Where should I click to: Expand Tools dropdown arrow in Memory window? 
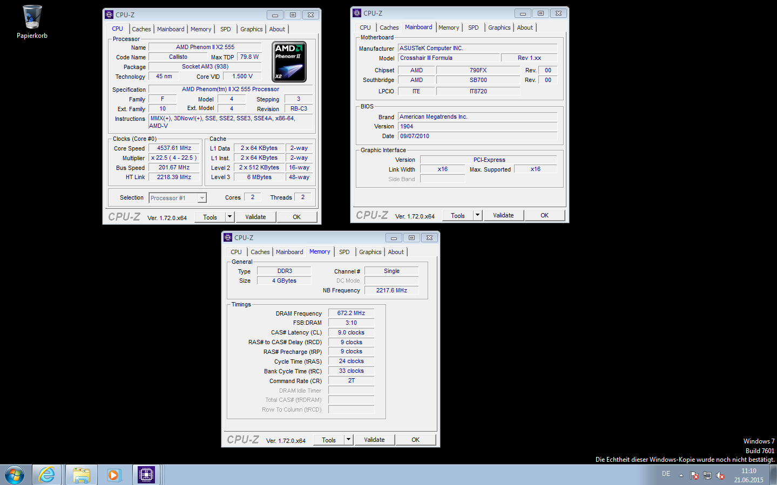(349, 440)
